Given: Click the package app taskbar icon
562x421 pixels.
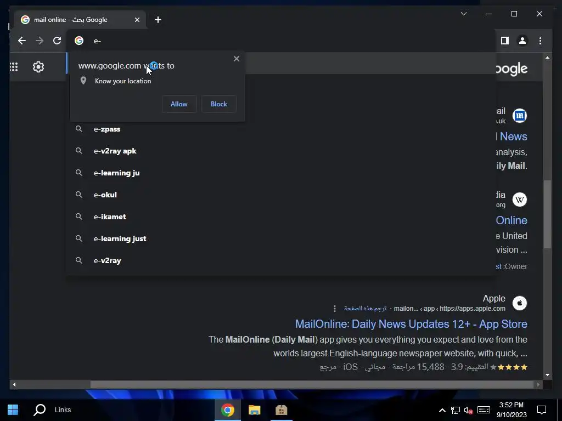Looking at the screenshot, I should coord(282,410).
